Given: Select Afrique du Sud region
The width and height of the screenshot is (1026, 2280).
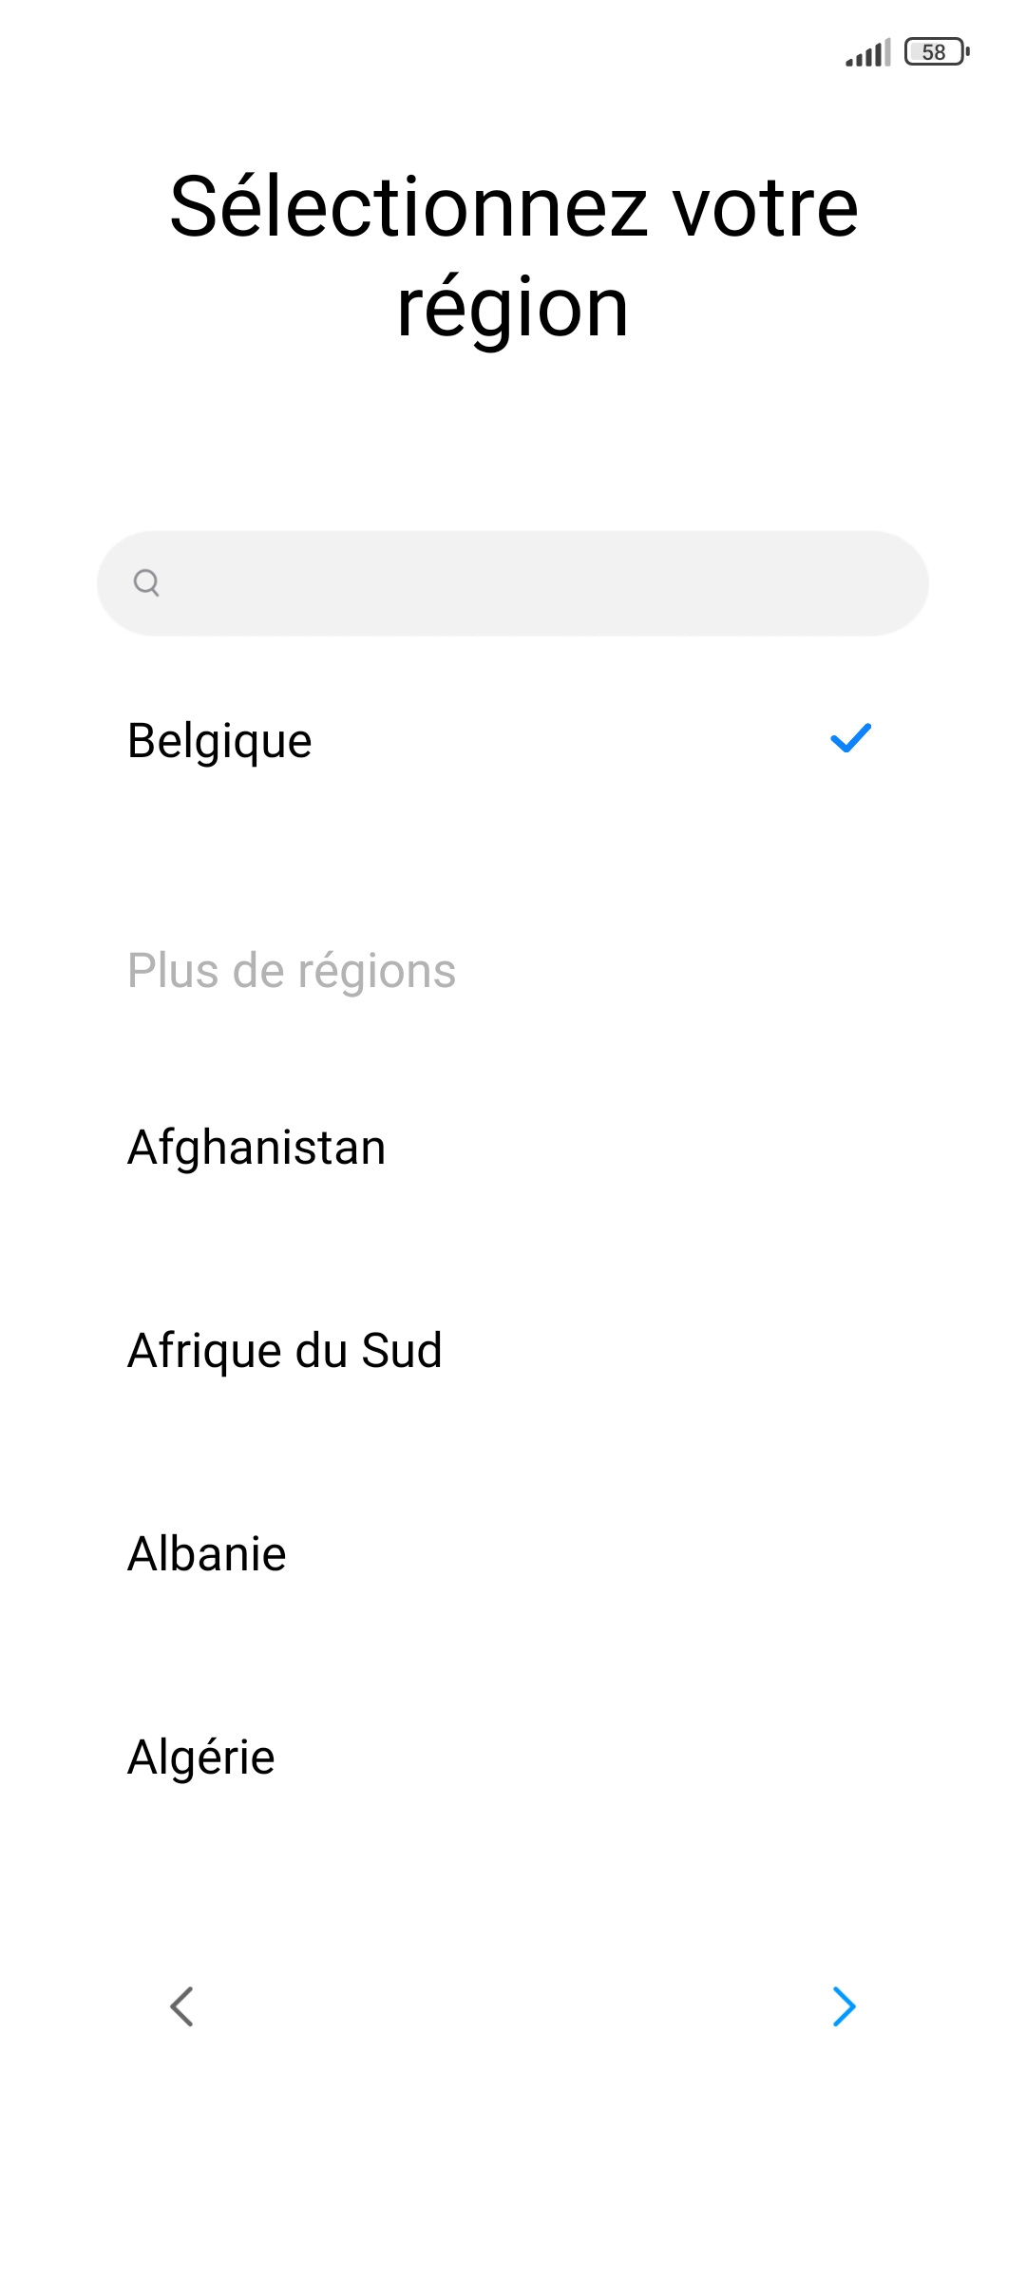Looking at the screenshot, I should tap(285, 1350).
